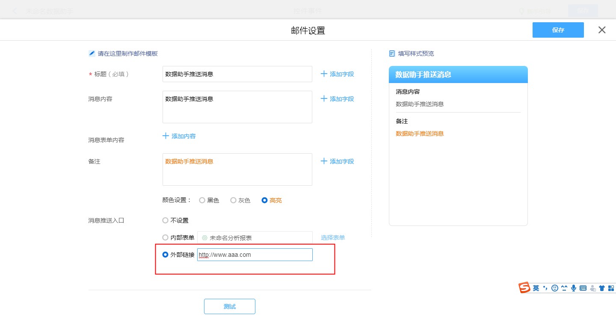The height and width of the screenshot is (324, 616).
Task: Click the external link URL input field
Action: coord(255,255)
